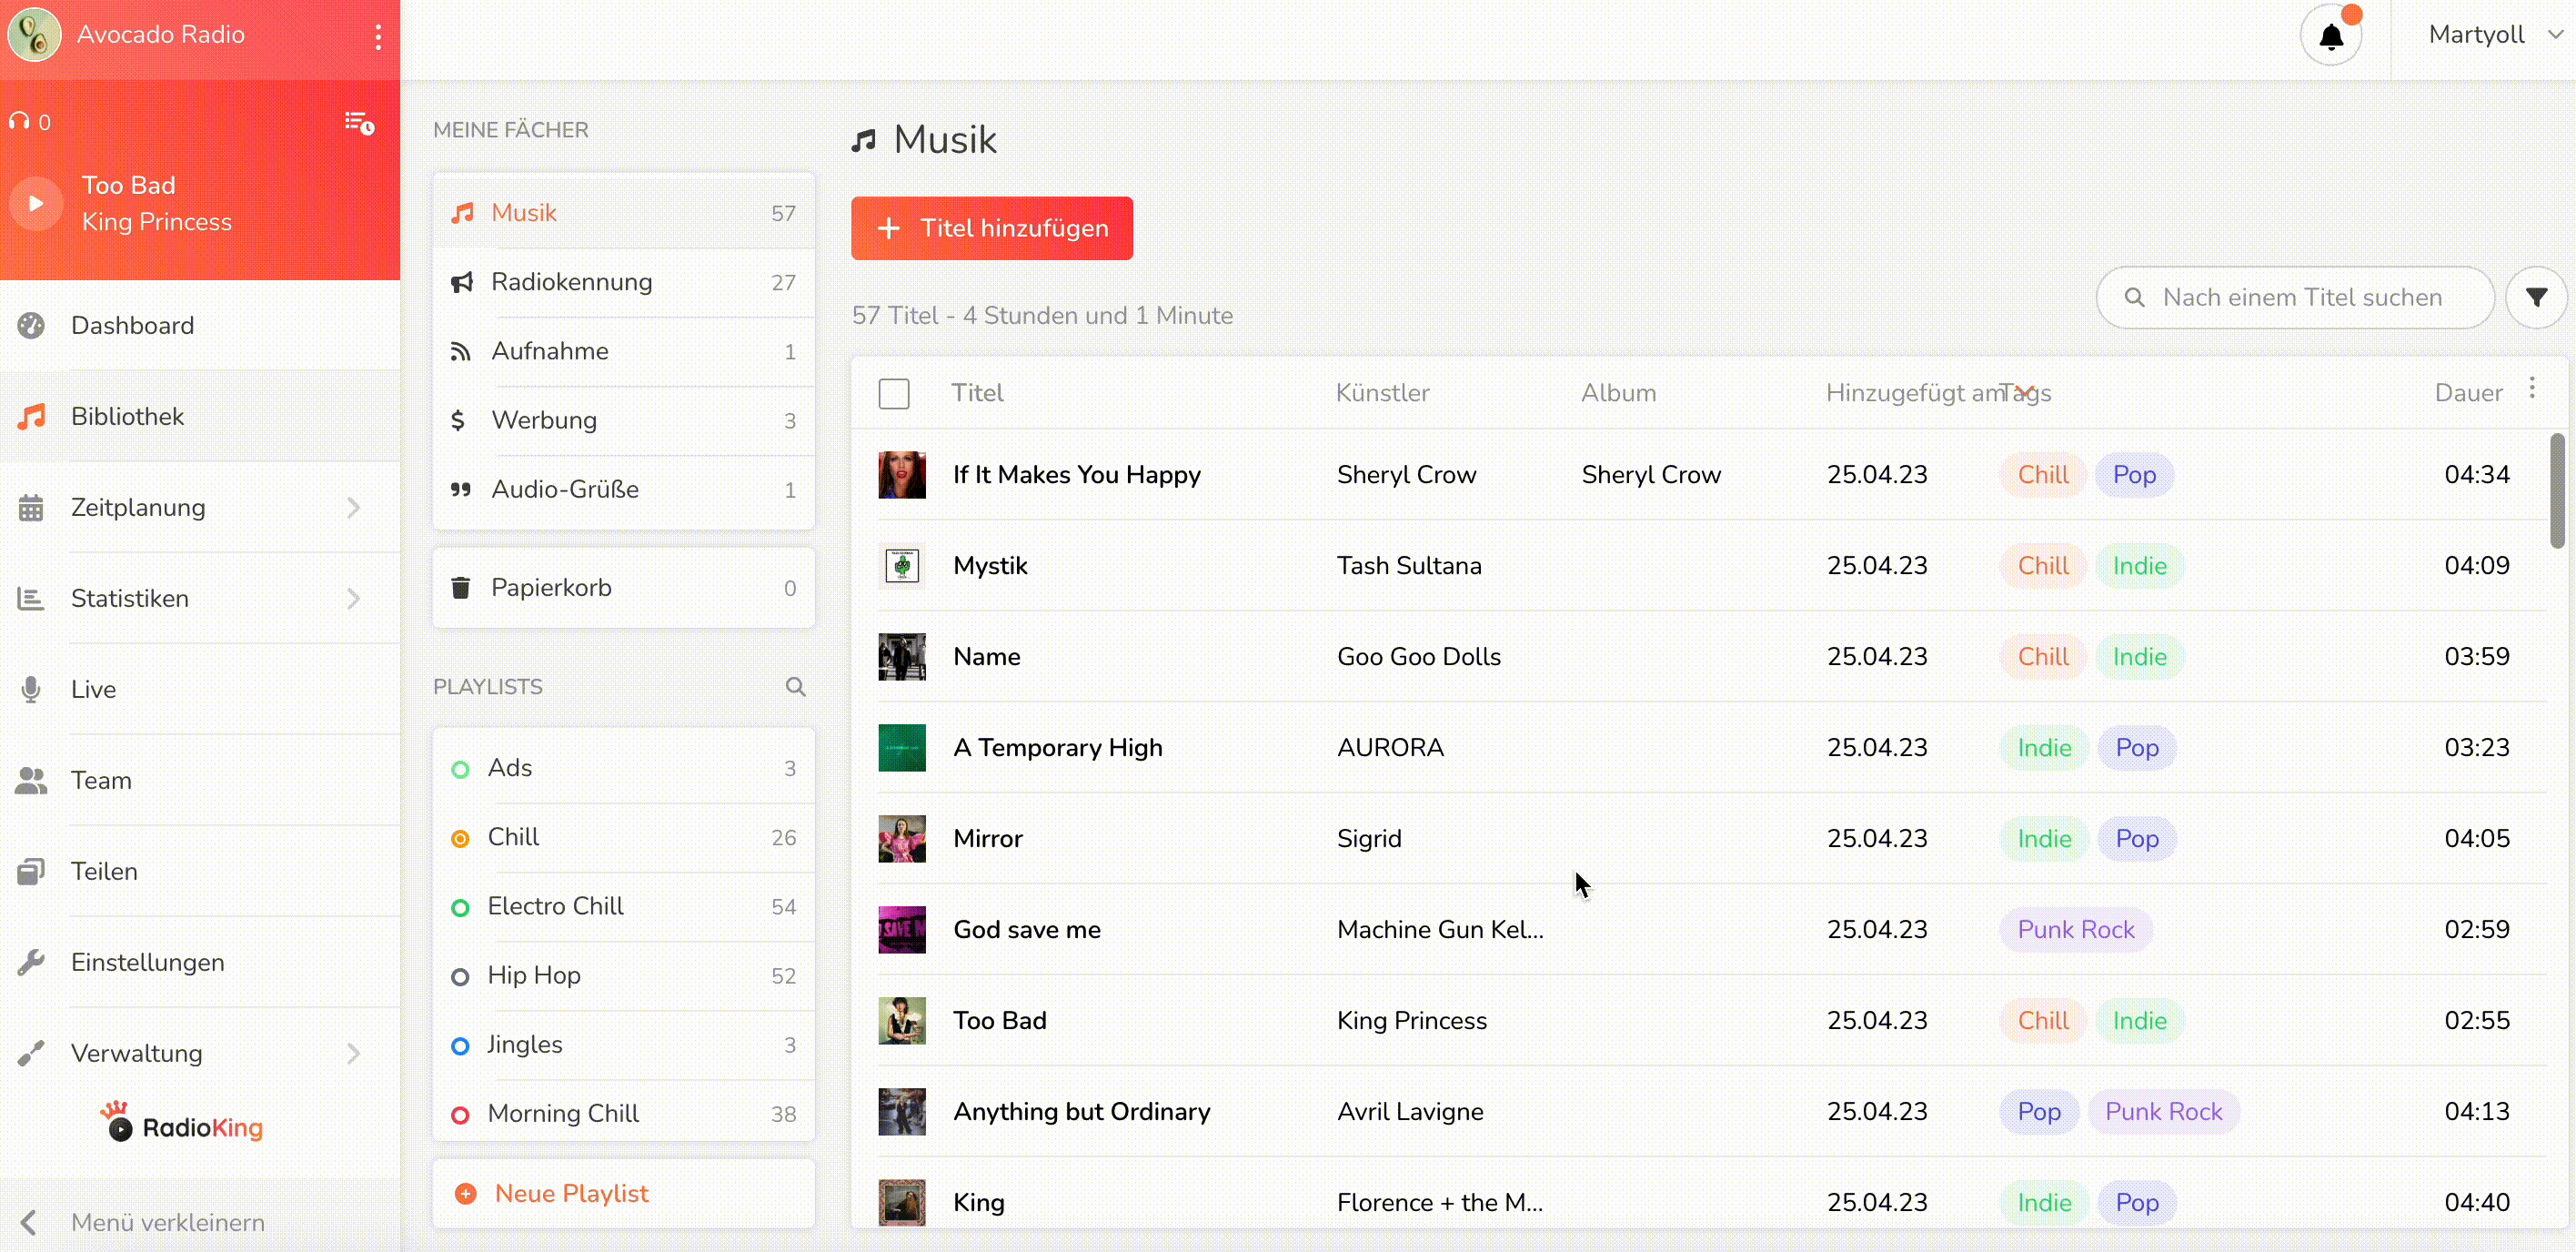2576x1252 pixels.
Task: Toggle the select-all checkbox in header
Action: pos(894,394)
